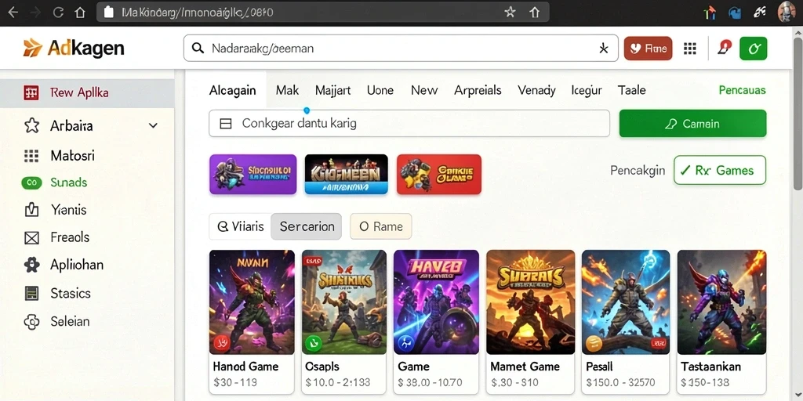Switch to the Taale tab
803x401 pixels.
[631, 91]
